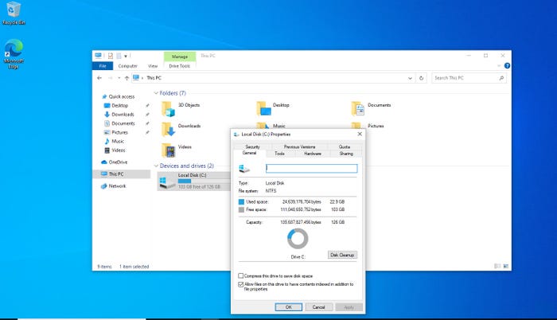Switch to Large icons view in status bar
Viewport: 557px width, 320px height.
[505, 266]
